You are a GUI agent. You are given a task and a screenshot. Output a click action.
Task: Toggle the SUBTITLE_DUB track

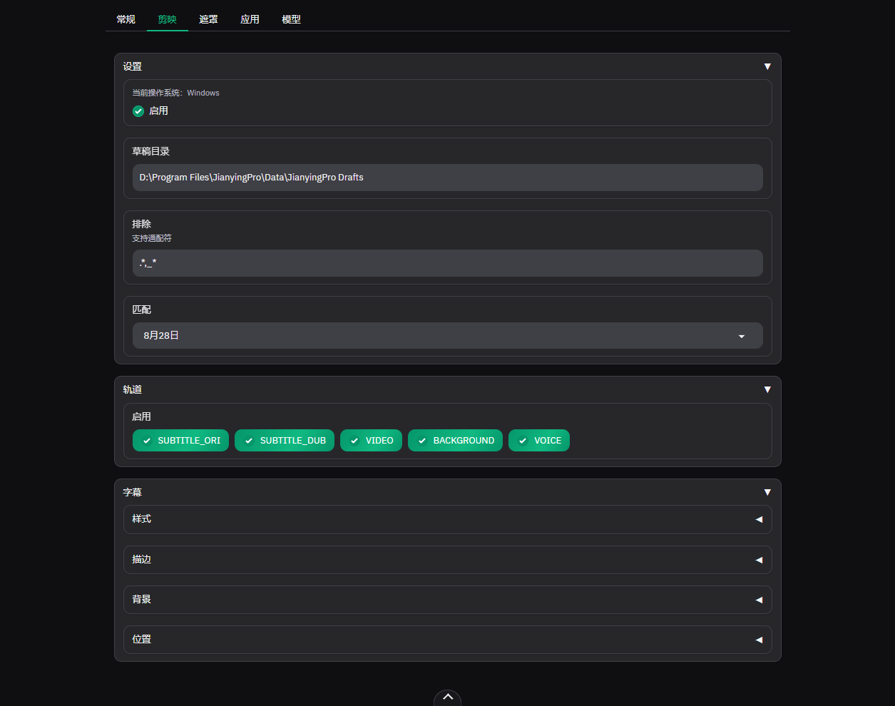tap(285, 441)
